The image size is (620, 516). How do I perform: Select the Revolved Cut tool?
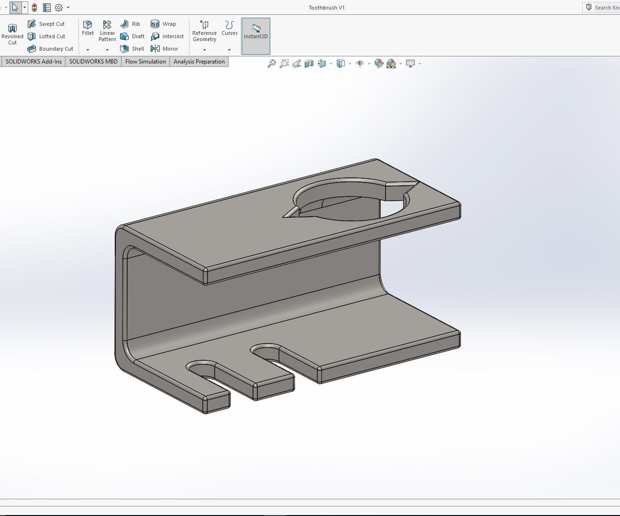tap(12, 34)
